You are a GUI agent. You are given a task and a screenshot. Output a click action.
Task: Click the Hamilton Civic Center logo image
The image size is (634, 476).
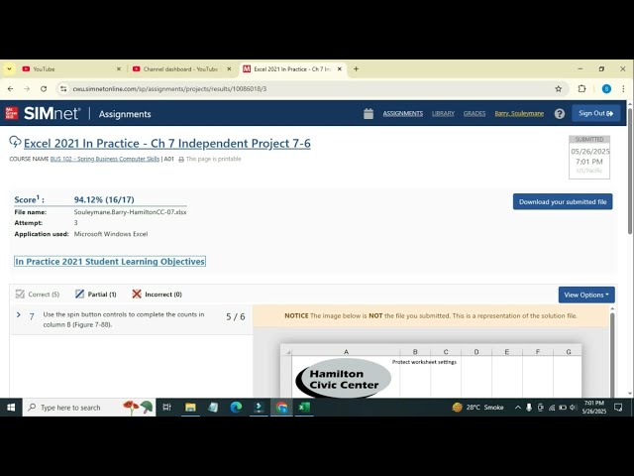point(344,378)
